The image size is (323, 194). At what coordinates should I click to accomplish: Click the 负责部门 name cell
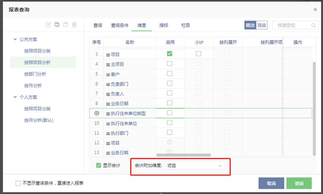130,84
